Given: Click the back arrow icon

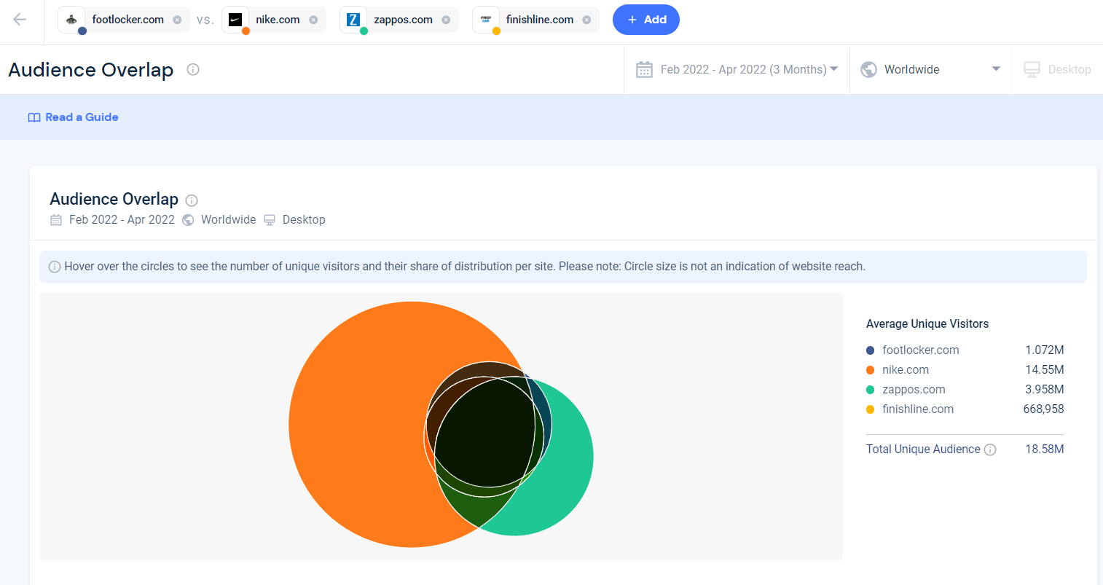Looking at the screenshot, I should tap(20, 20).
